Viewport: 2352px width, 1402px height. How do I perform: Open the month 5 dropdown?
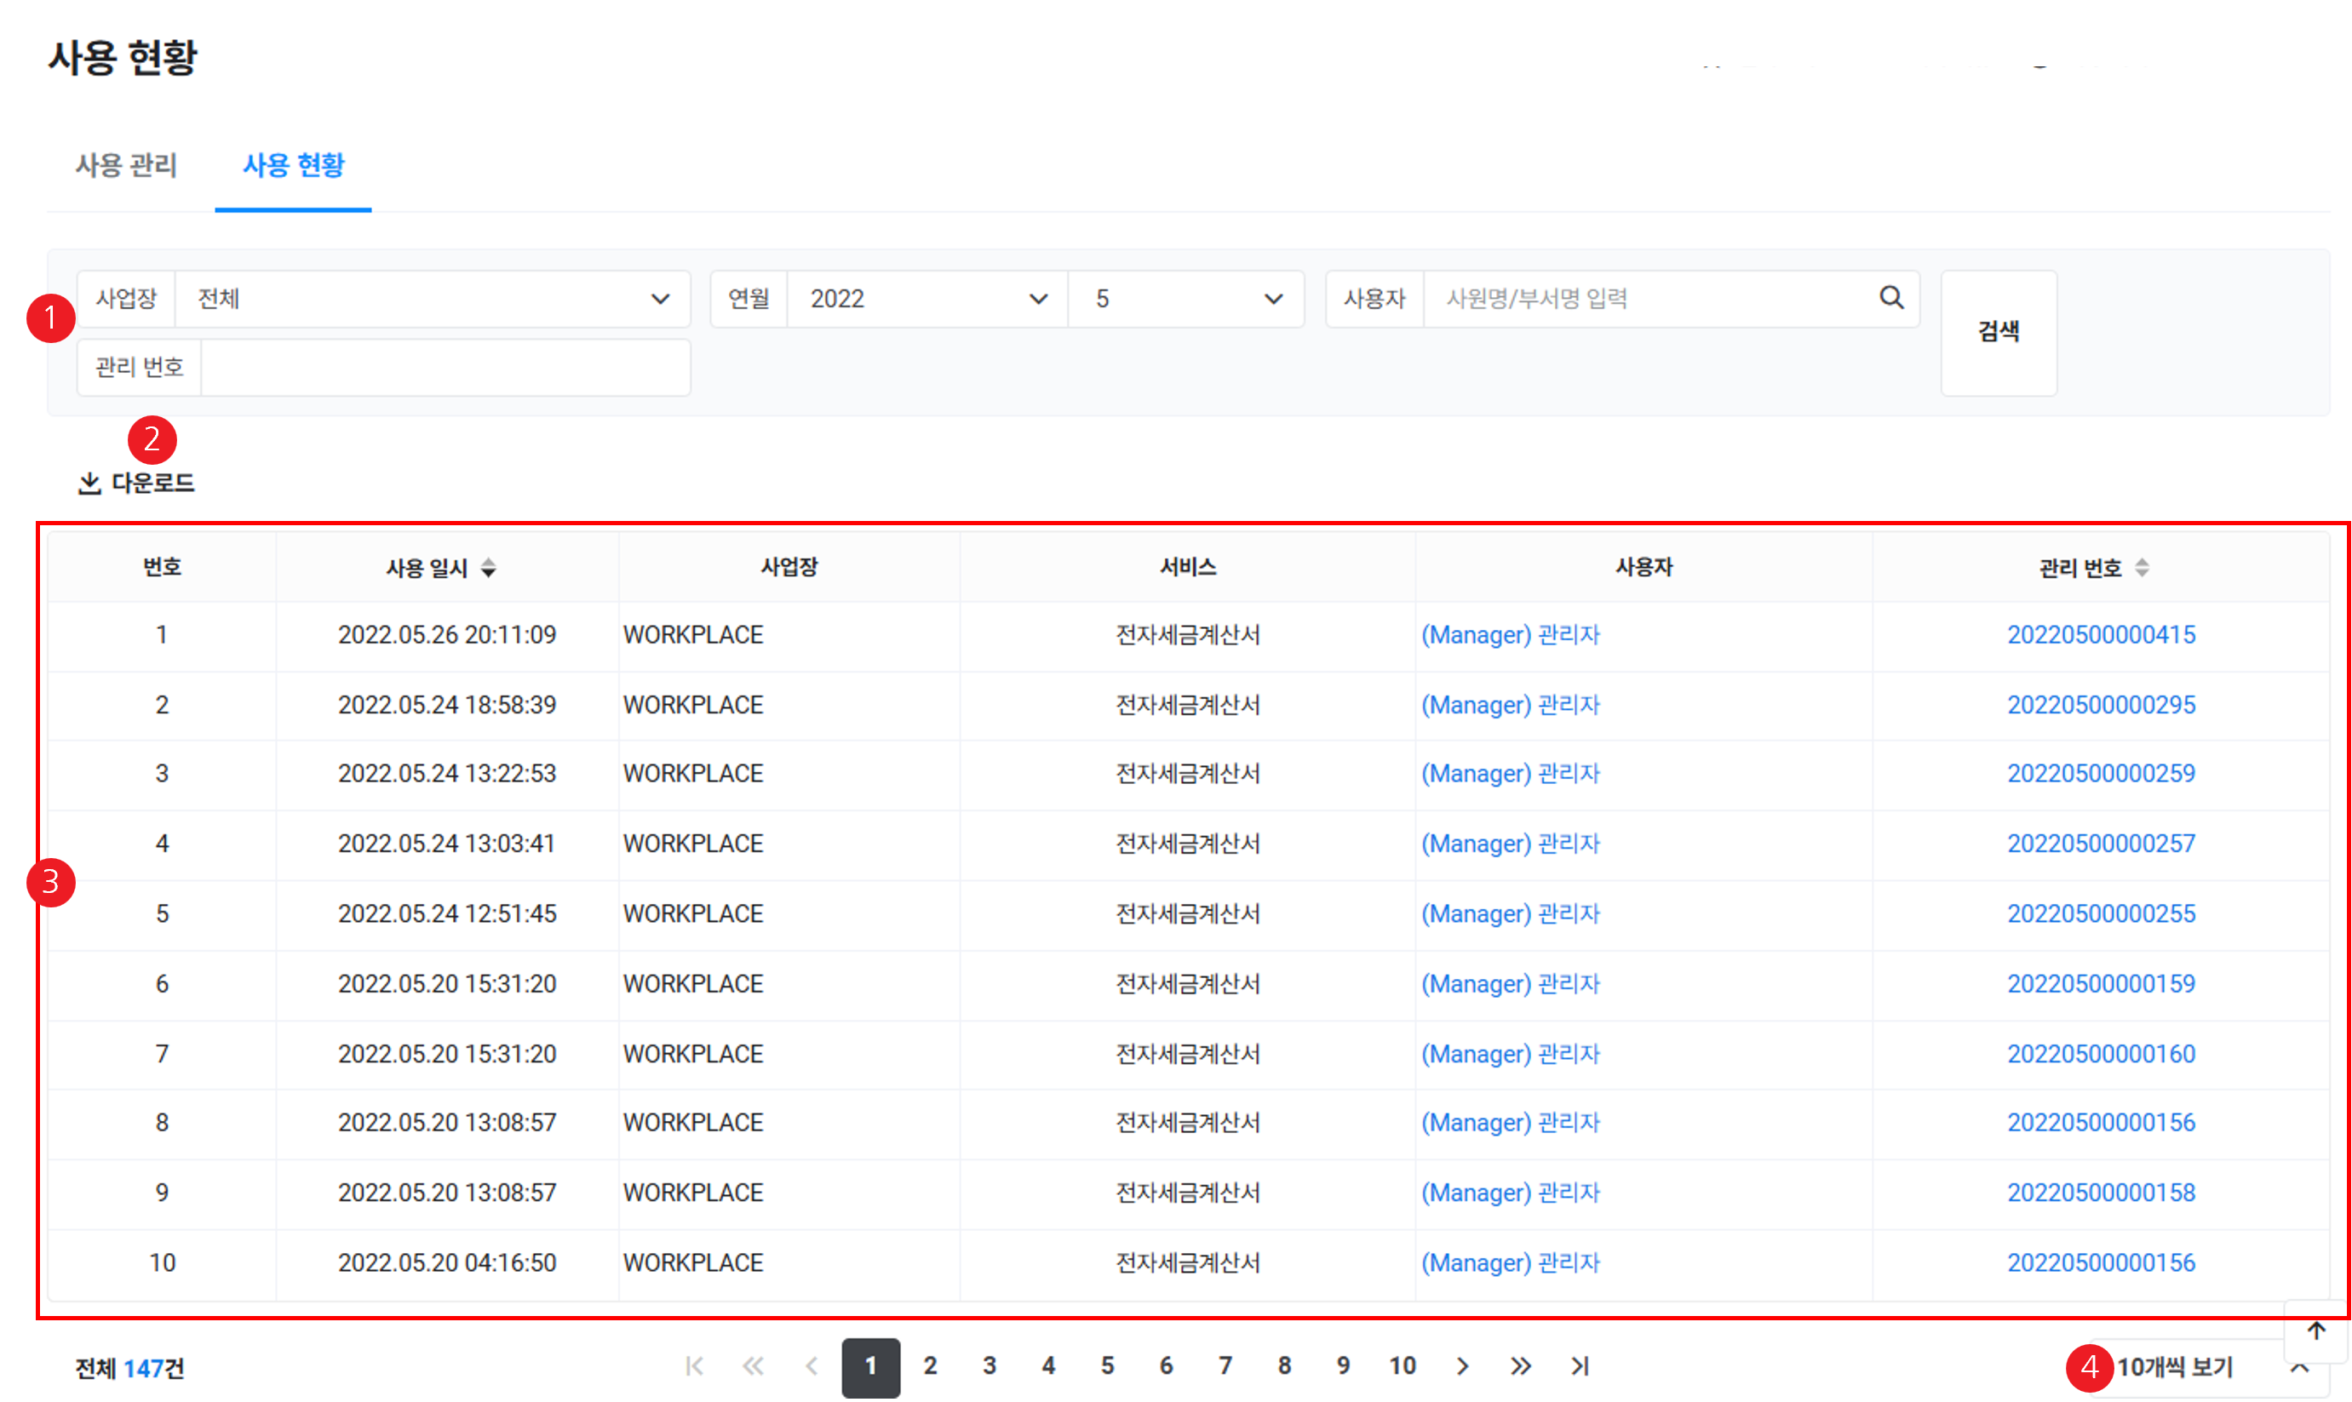point(1186,299)
